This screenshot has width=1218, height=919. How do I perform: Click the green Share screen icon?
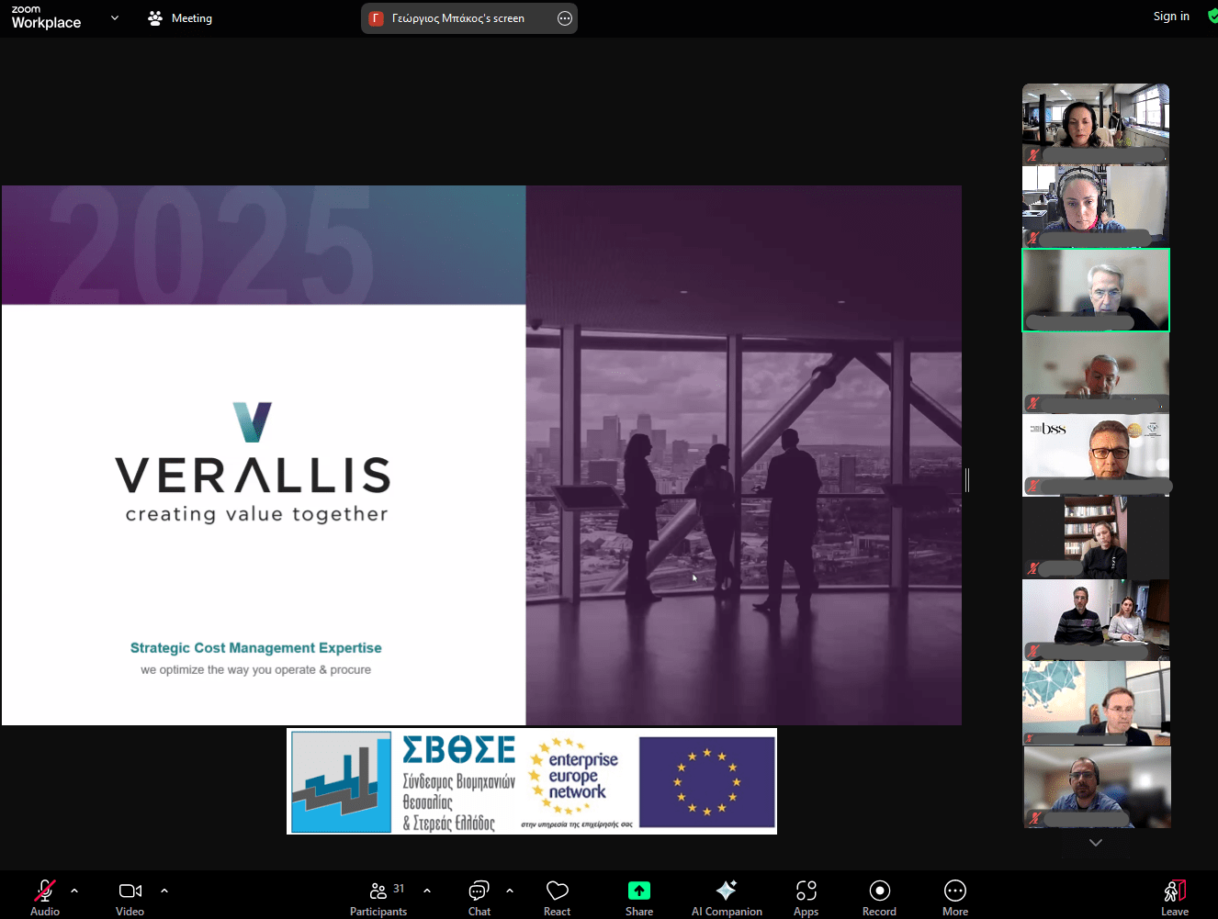coord(638,891)
